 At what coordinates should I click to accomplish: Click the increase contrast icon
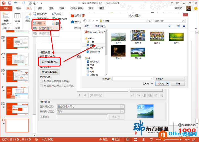point(144,95)
